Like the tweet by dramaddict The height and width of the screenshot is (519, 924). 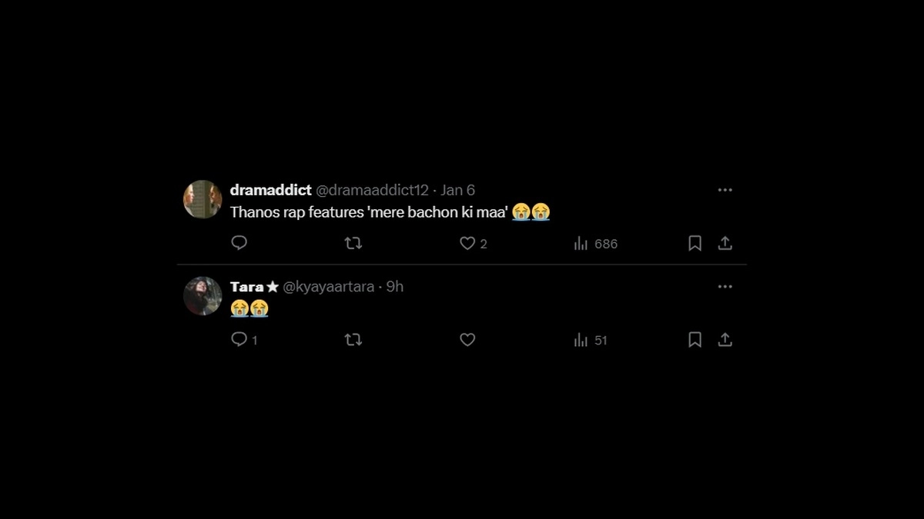[467, 243]
